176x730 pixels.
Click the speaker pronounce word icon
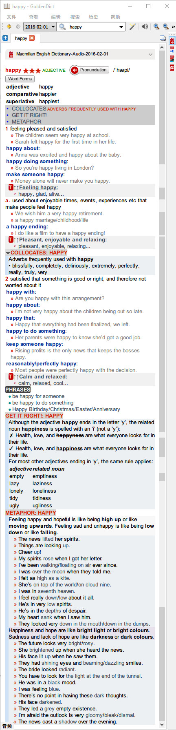coord(145,27)
